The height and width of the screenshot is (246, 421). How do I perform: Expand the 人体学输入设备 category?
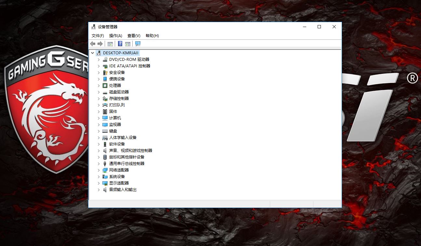point(99,137)
